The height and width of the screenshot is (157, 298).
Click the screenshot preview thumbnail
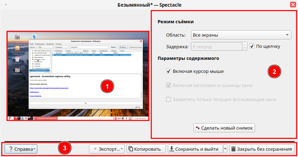pos(78,76)
